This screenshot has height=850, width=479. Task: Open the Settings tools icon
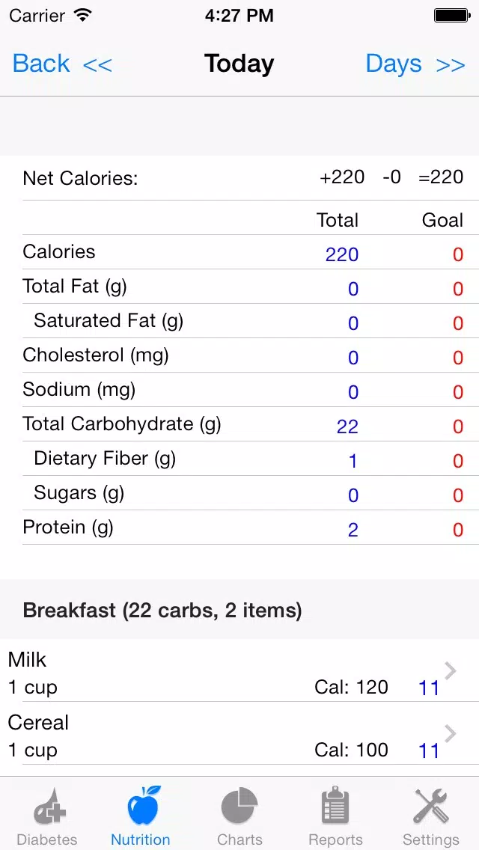click(x=430, y=806)
